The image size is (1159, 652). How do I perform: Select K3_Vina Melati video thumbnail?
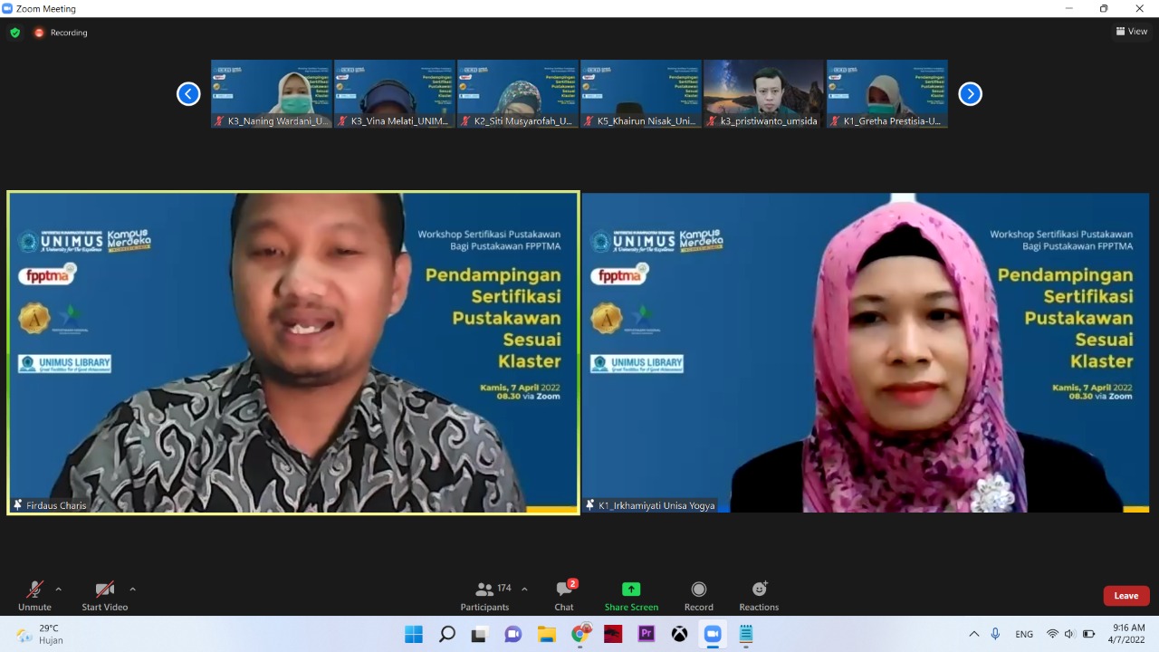pos(395,93)
